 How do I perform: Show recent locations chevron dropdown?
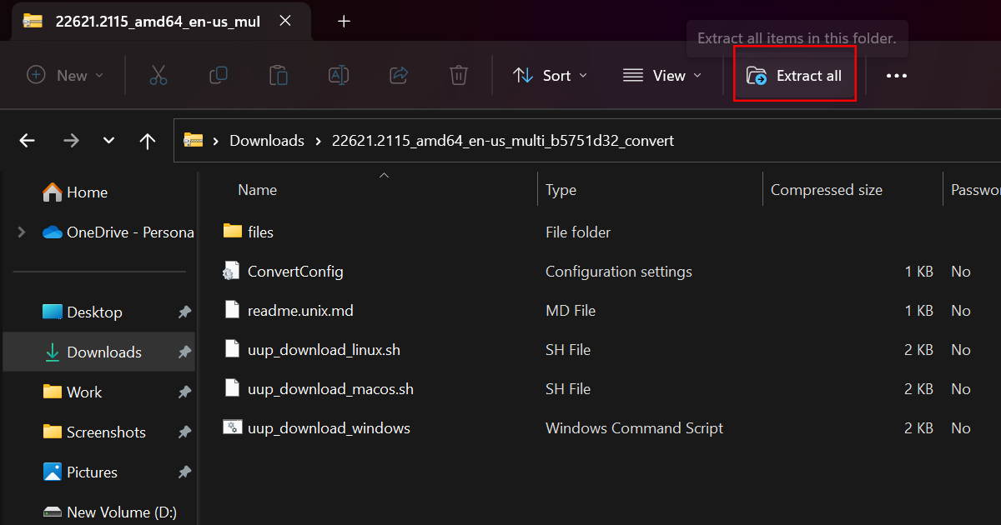point(108,141)
